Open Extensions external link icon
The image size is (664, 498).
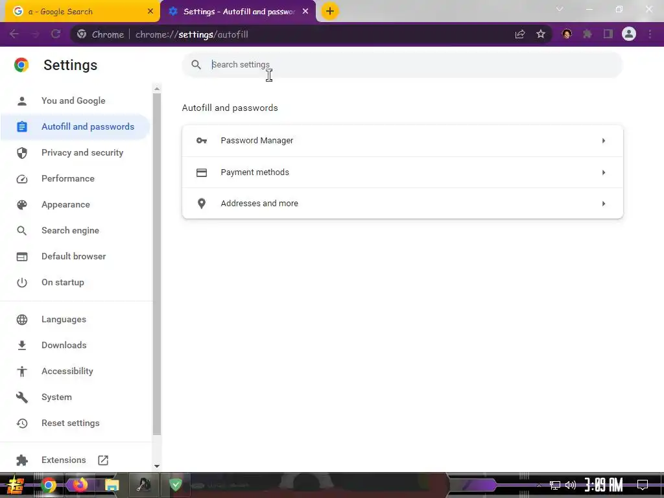pos(103,460)
